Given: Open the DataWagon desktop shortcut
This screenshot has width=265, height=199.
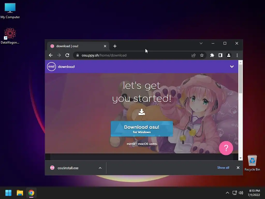Looking at the screenshot, I should click(10, 36).
